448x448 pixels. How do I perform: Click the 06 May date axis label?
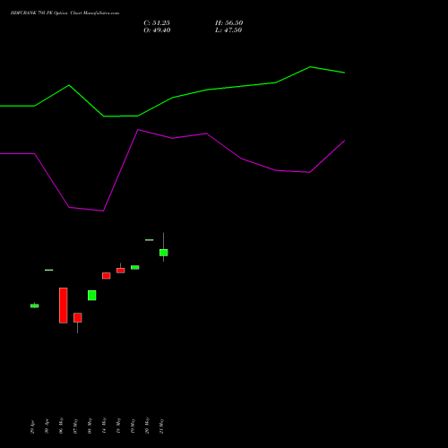tap(61, 426)
